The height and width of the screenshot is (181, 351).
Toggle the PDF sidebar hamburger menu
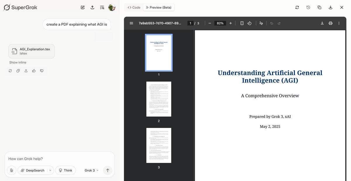[131, 23]
